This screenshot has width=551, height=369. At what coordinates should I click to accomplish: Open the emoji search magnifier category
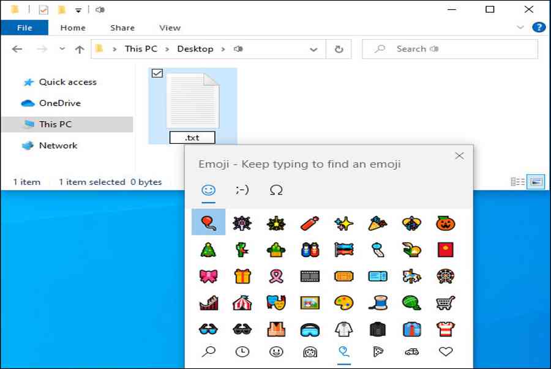tap(208, 351)
